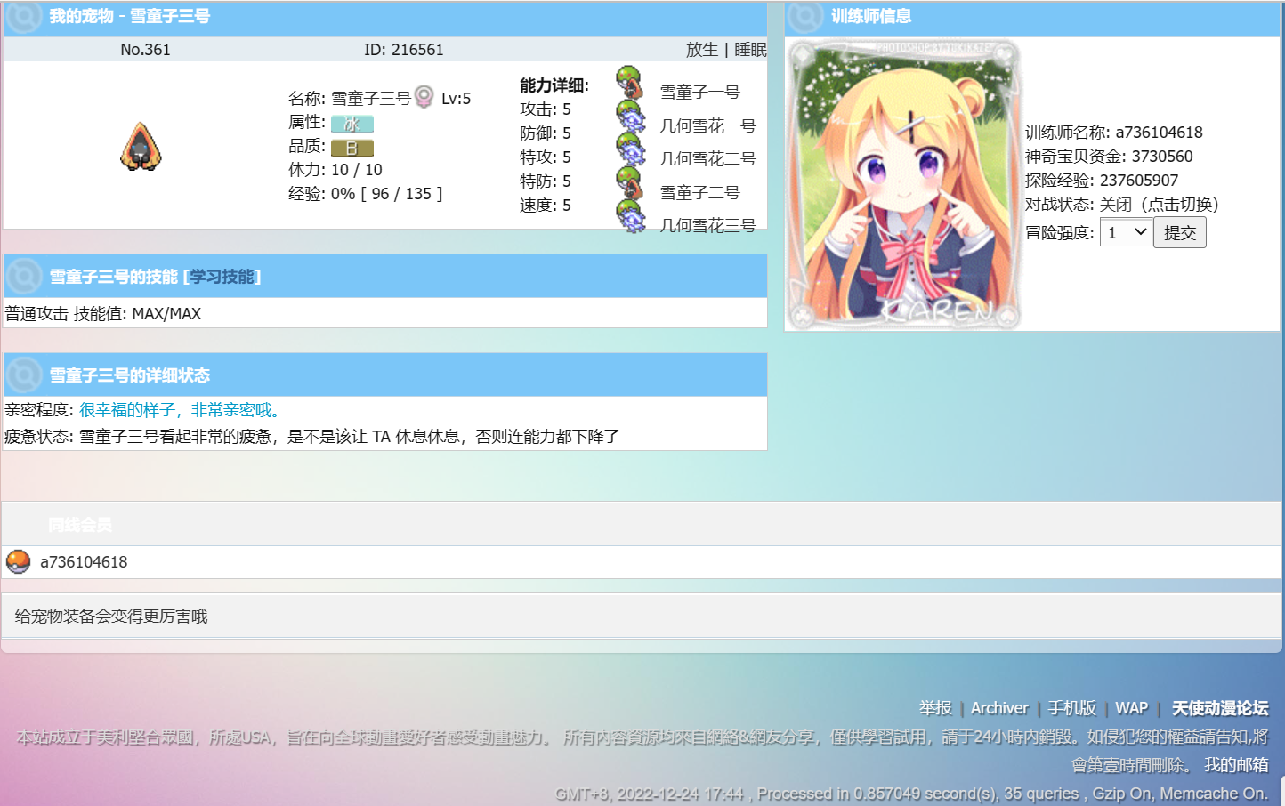Switch to 手机版 footer link
Viewport: 1285px width, 806px height.
coord(1071,707)
